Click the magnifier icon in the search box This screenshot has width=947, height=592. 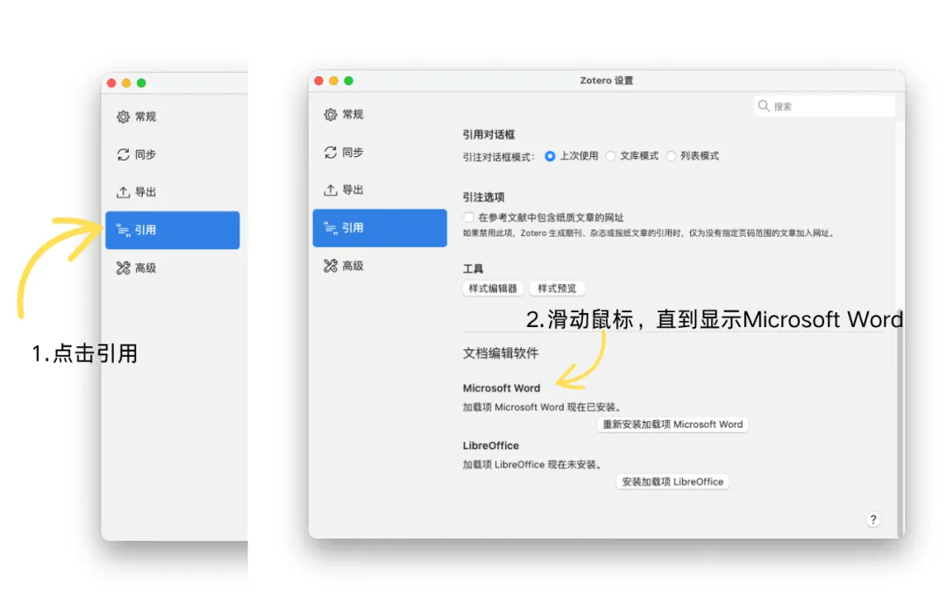click(764, 106)
